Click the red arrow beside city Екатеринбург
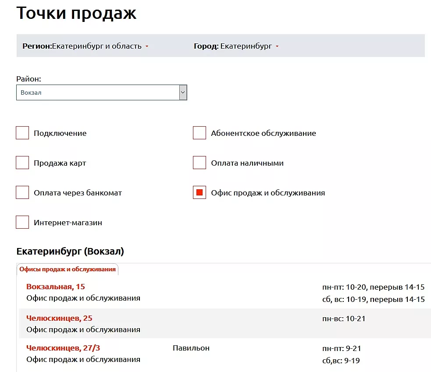Screen dimensions: 431x372 (x=277, y=46)
